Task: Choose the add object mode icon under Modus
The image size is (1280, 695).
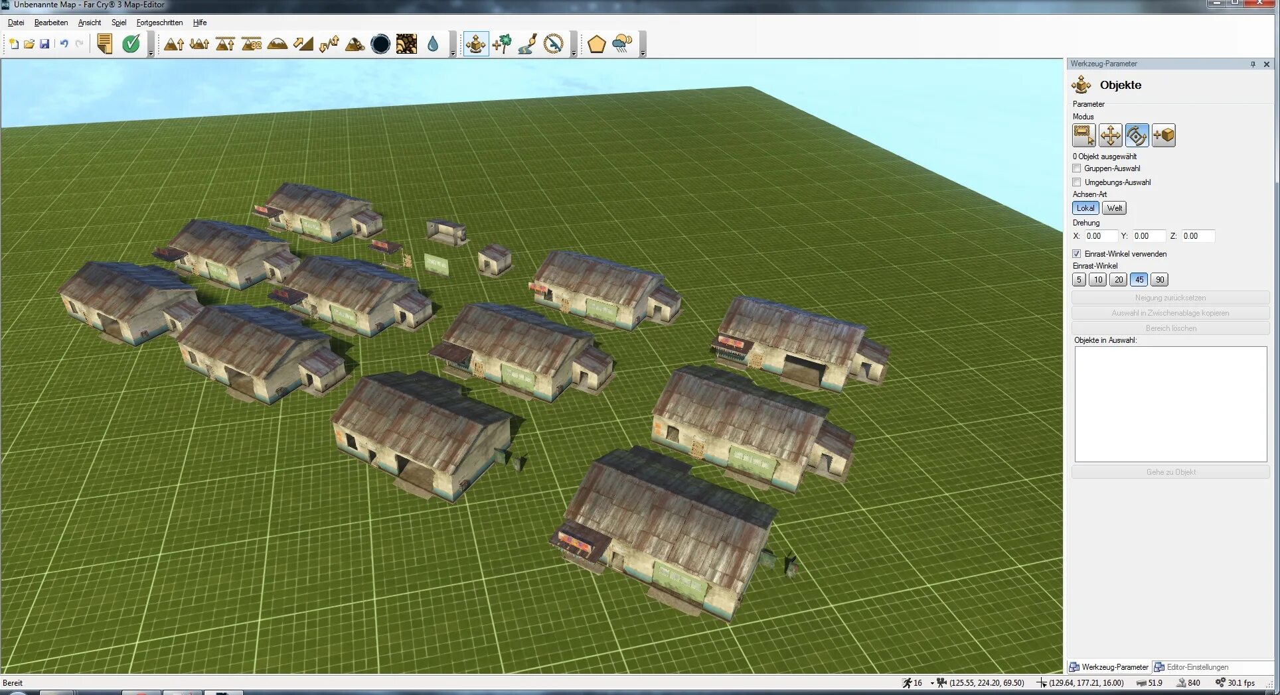Action: (1163, 135)
